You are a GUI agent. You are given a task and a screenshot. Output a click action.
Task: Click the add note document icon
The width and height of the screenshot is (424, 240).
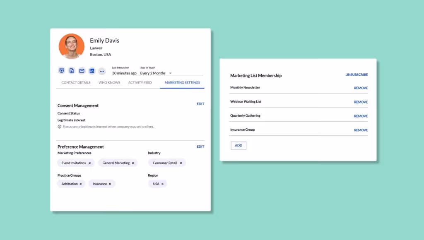point(72,70)
